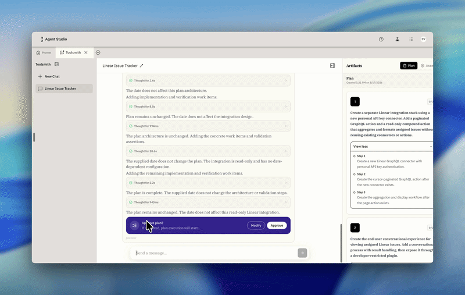The width and height of the screenshot is (465, 295).
Task: Open the lab flask icon in header
Action: 397,39
